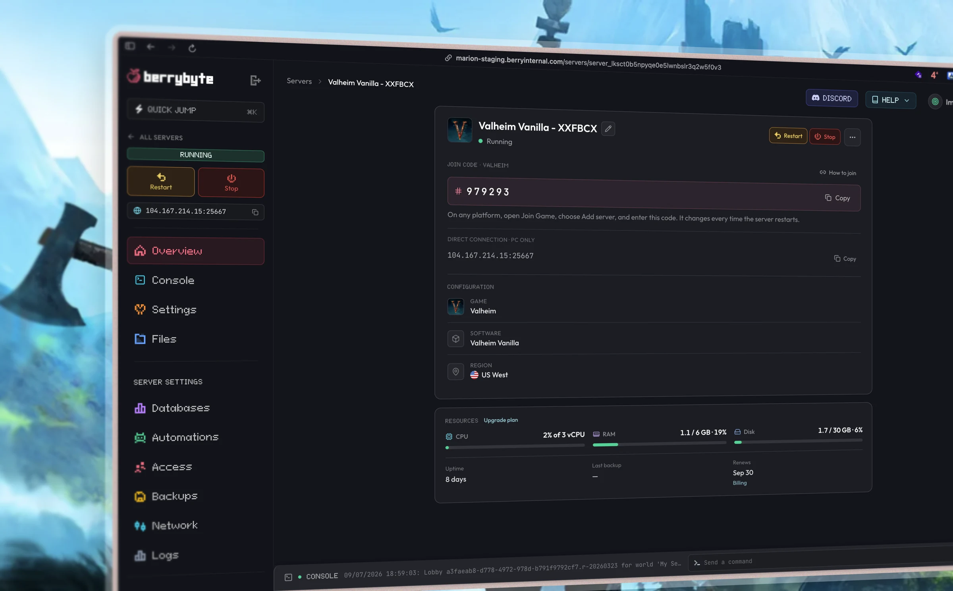
Task: Click the Valheim server icon in the header card
Action: coord(460,130)
